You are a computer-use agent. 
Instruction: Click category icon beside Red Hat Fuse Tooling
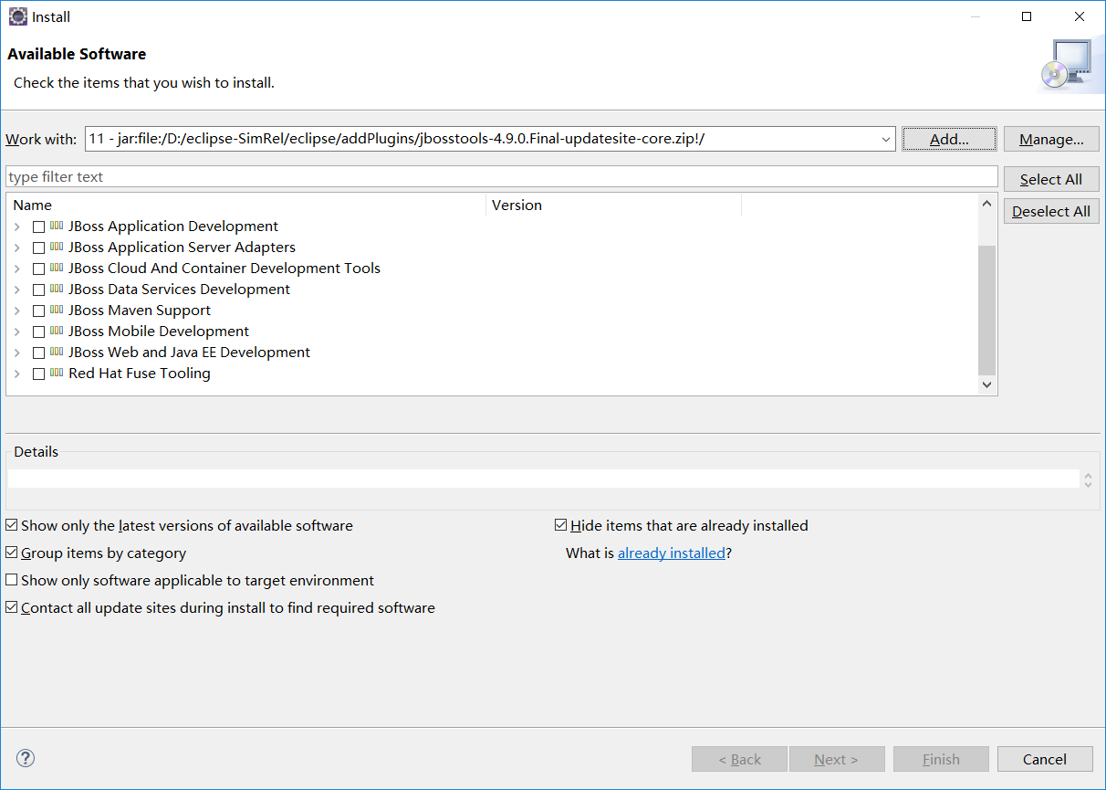[57, 373]
